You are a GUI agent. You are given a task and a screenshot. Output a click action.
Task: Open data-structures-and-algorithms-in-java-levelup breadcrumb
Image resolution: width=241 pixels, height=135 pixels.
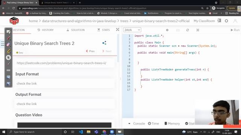pyautogui.click(x=79, y=21)
